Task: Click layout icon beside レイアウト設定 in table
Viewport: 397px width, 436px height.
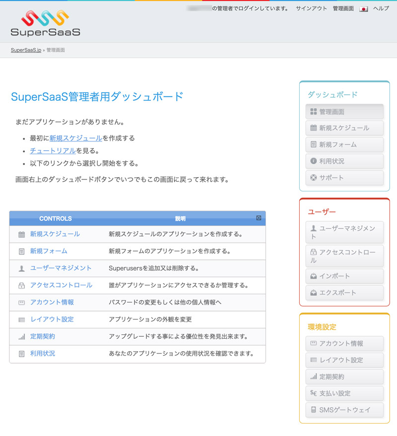Action: (21, 320)
